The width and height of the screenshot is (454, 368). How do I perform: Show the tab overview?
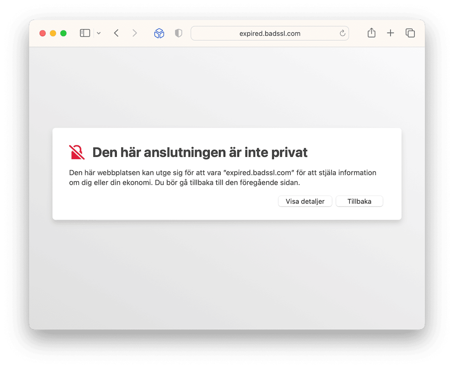(x=410, y=33)
